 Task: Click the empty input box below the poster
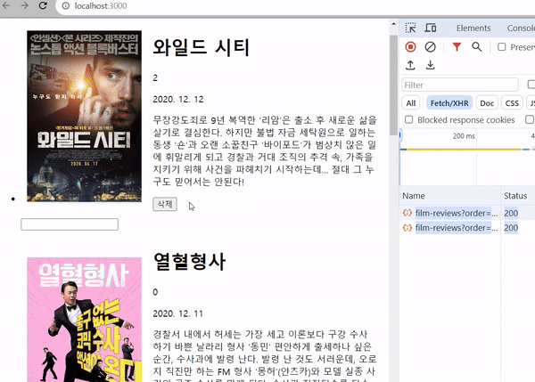[x=70, y=224]
